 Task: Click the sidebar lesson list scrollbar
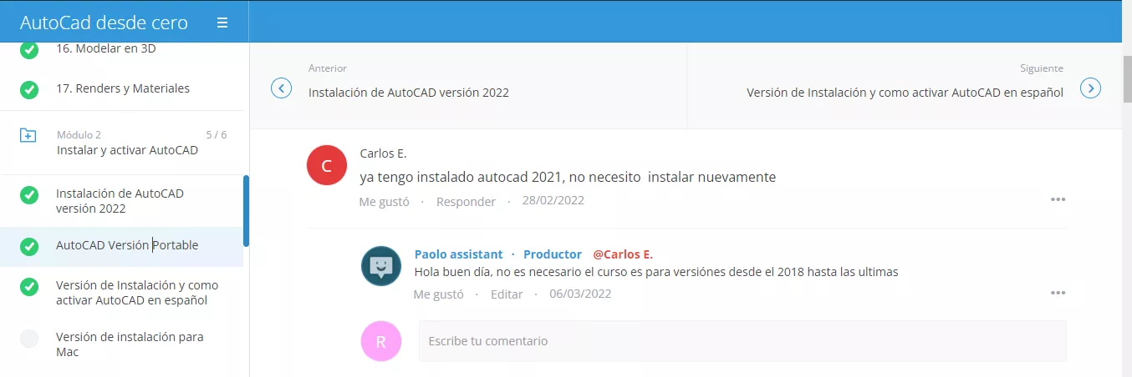coord(246,211)
